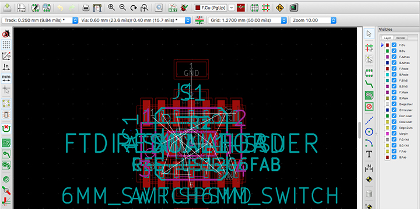Open the Footprint Editor icon
Image resolution: width=420 pixels, height=210 pixels.
[36, 8]
